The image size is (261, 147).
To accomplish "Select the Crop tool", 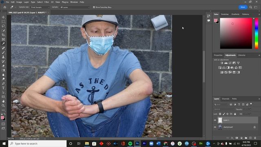I will pos(3,35).
